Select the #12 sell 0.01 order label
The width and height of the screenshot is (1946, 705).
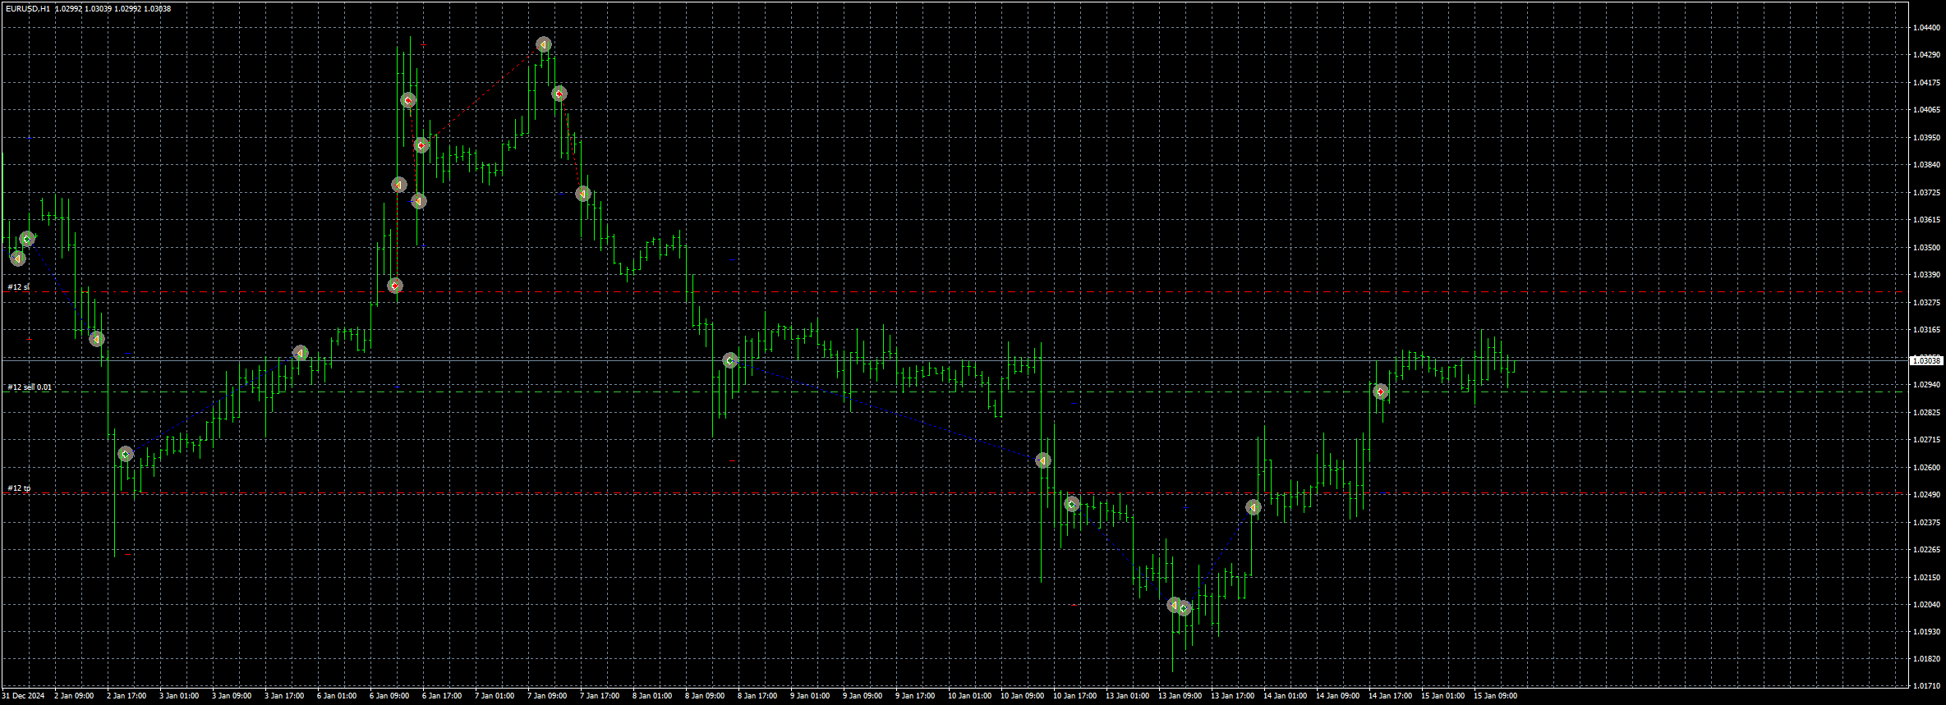click(x=30, y=387)
